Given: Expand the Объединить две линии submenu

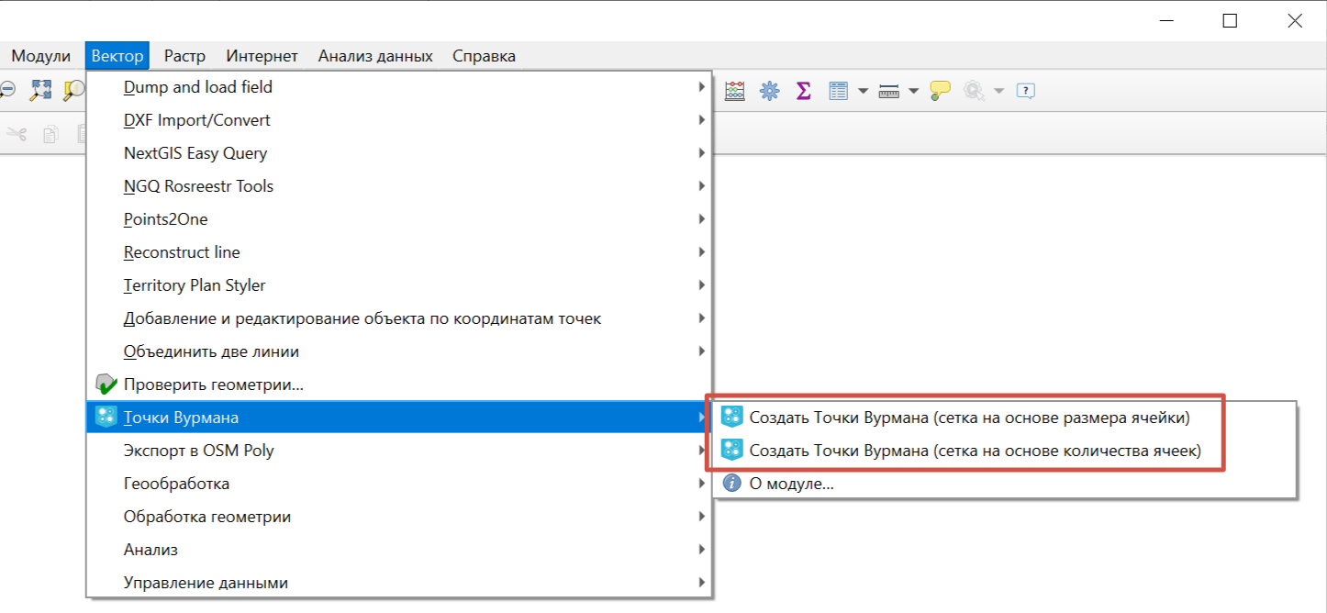Looking at the screenshot, I should (x=399, y=351).
